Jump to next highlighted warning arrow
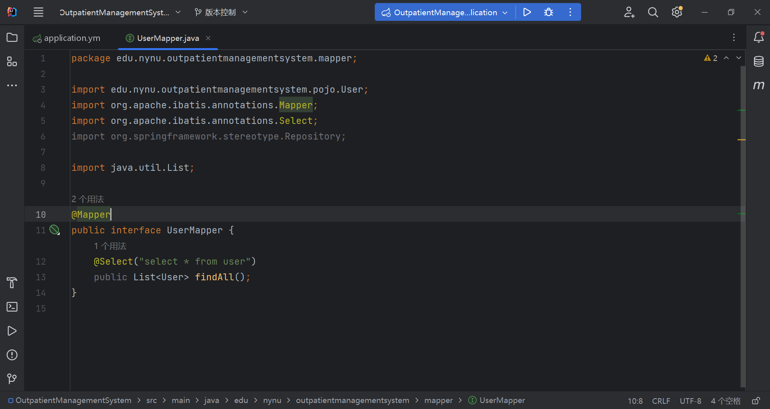This screenshot has width=770, height=409. [739, 58]
